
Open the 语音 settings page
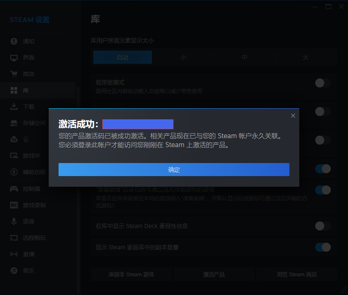(x=38, y=221)
